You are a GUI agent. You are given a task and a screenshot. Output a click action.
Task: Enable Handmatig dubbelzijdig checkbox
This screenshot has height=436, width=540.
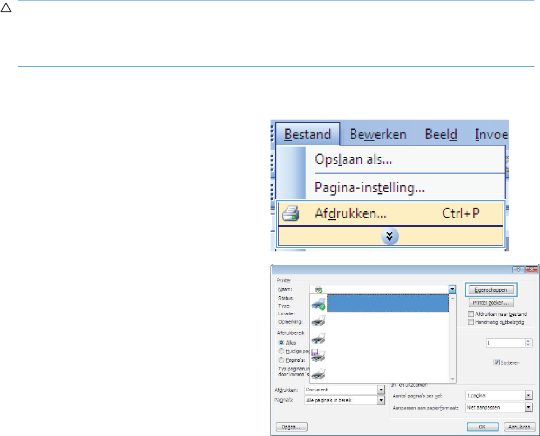[471, 322]
